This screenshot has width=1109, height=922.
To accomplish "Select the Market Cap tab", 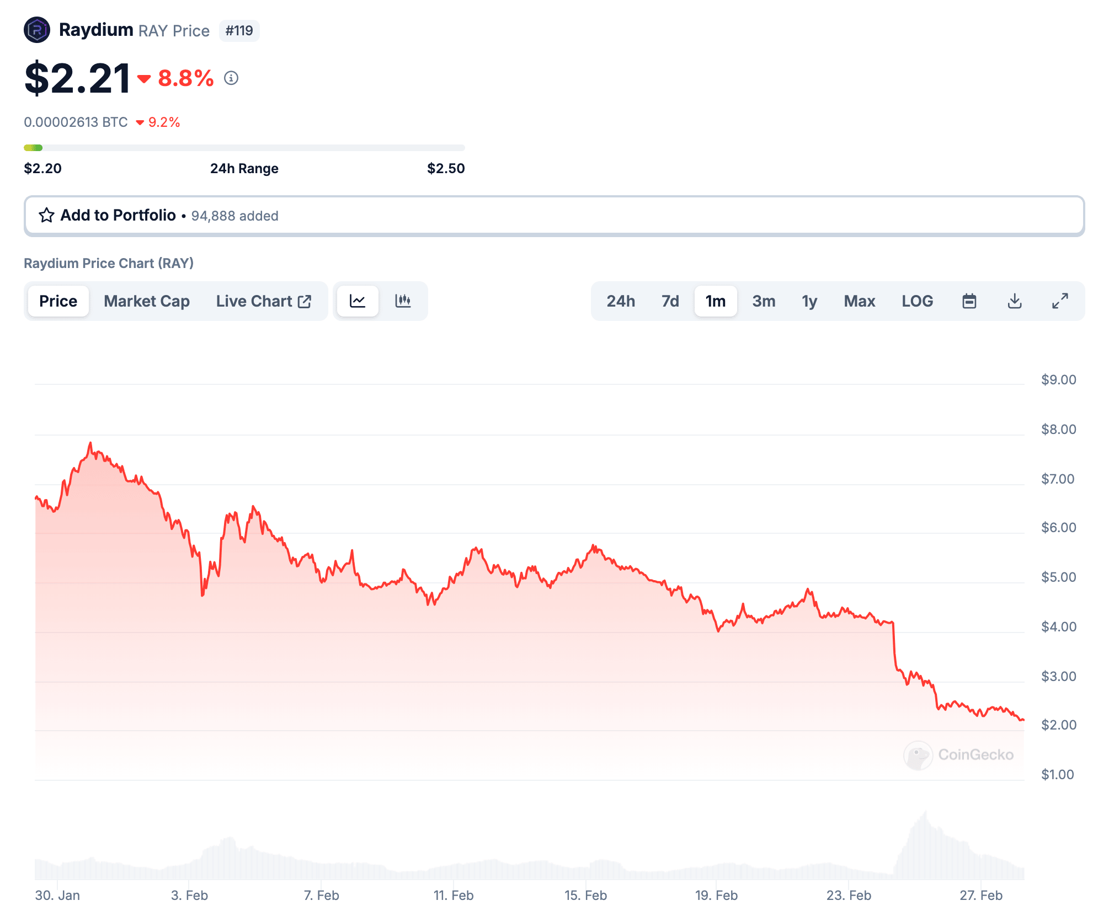I will [x=147, y=301].
